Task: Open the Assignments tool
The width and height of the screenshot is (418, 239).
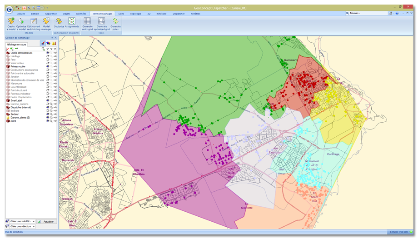Action: click(72, 21)
